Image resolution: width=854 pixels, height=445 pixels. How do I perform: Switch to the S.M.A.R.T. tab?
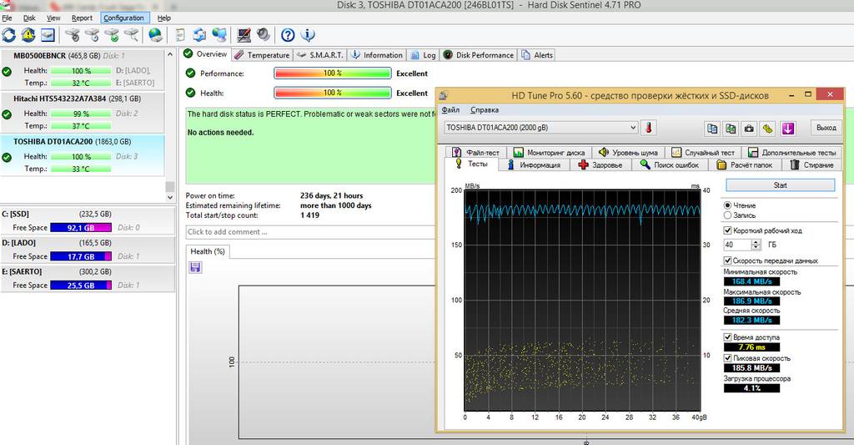click(x=319, y=55)
